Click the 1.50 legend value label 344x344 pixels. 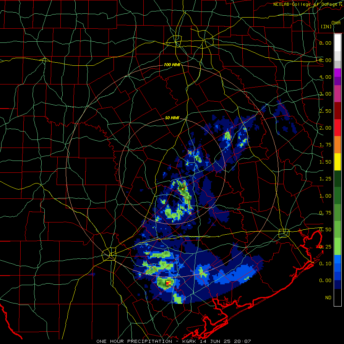point(325,162)
